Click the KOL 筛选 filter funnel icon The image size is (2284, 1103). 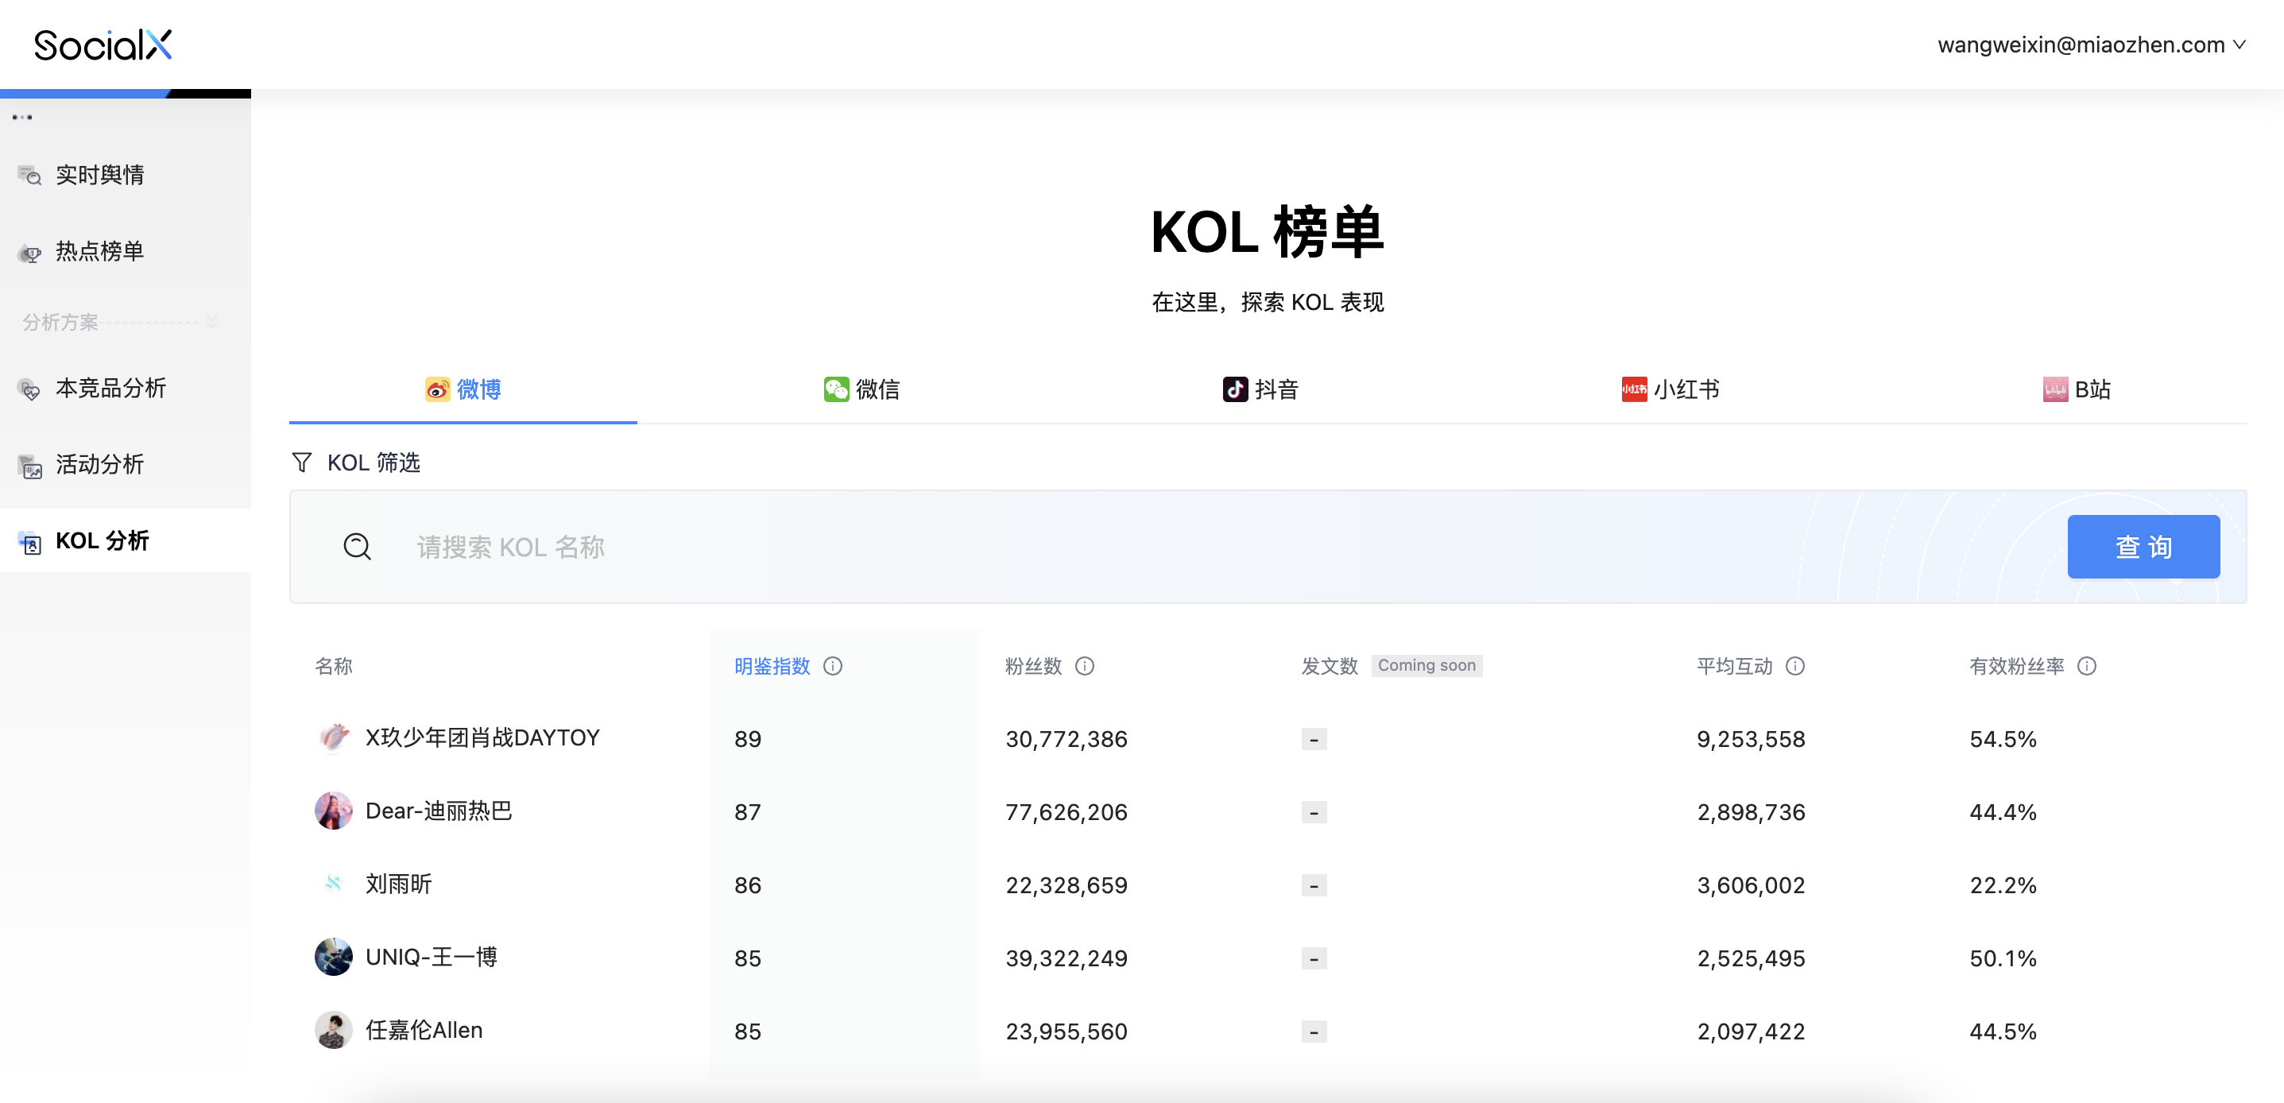301,462
